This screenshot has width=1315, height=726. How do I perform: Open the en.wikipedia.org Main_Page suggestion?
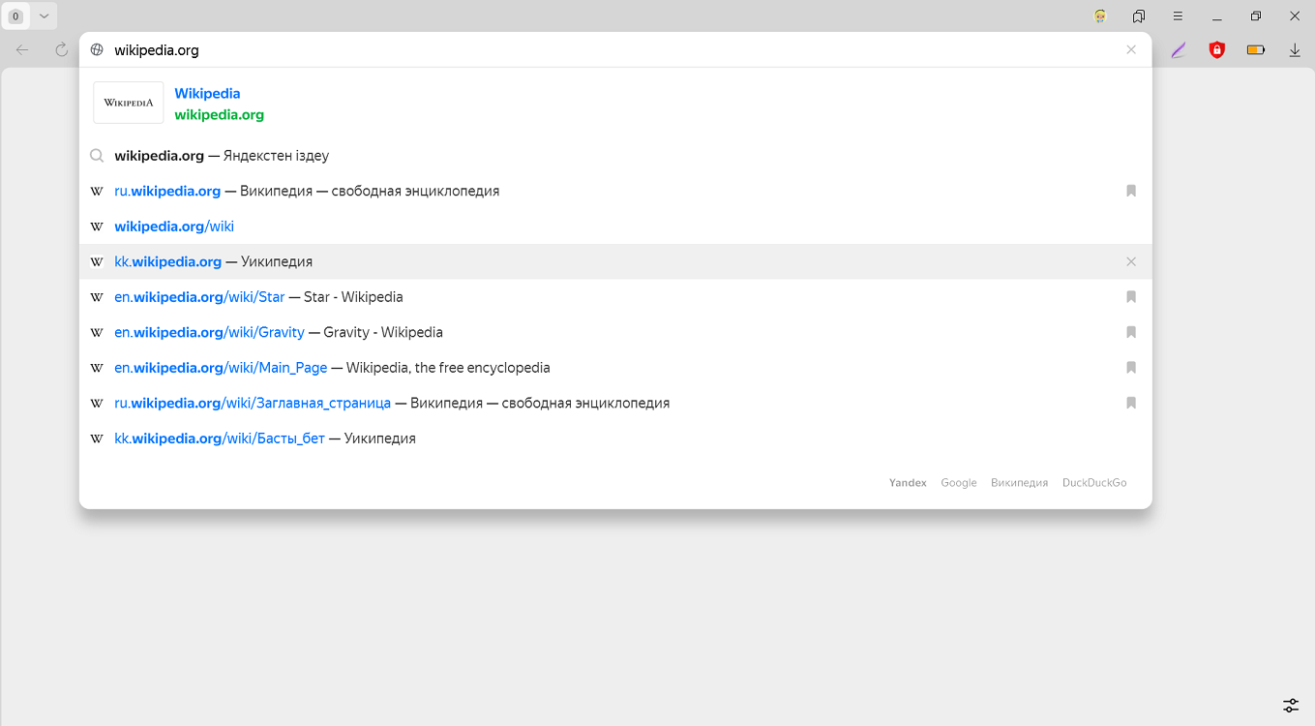(221, 368)
